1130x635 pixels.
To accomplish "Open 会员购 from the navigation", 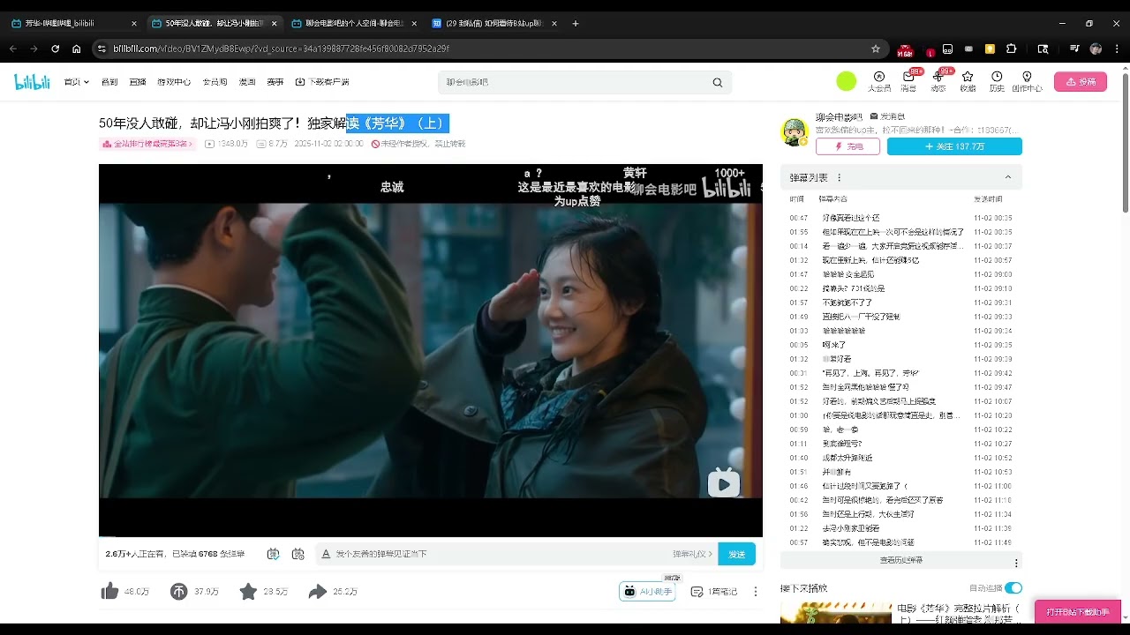I will click(215, 82).
